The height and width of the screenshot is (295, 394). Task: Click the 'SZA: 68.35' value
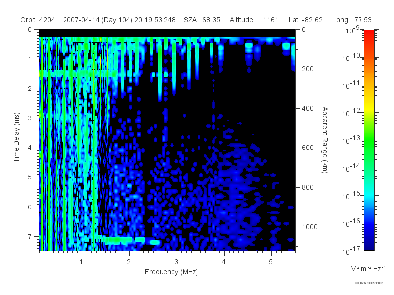202,20
